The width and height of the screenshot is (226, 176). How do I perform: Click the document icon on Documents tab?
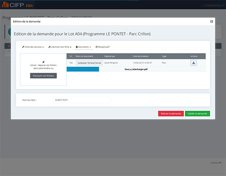point(77,47)
